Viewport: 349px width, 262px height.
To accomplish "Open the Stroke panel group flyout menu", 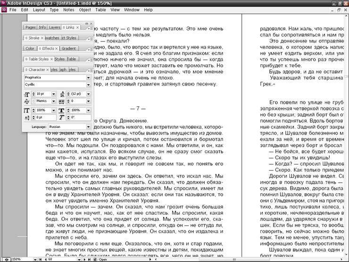I will coord(90,39).
